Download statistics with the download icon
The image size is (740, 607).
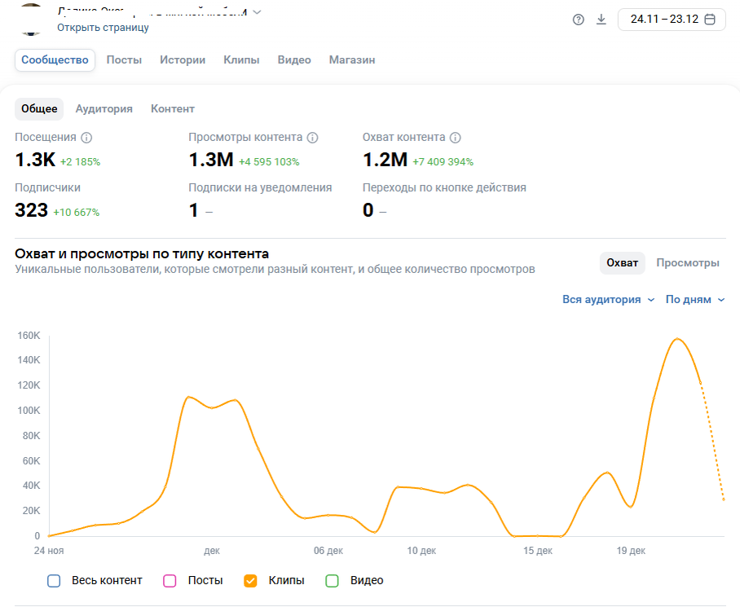pyautogui.click(x=601, y=20)
